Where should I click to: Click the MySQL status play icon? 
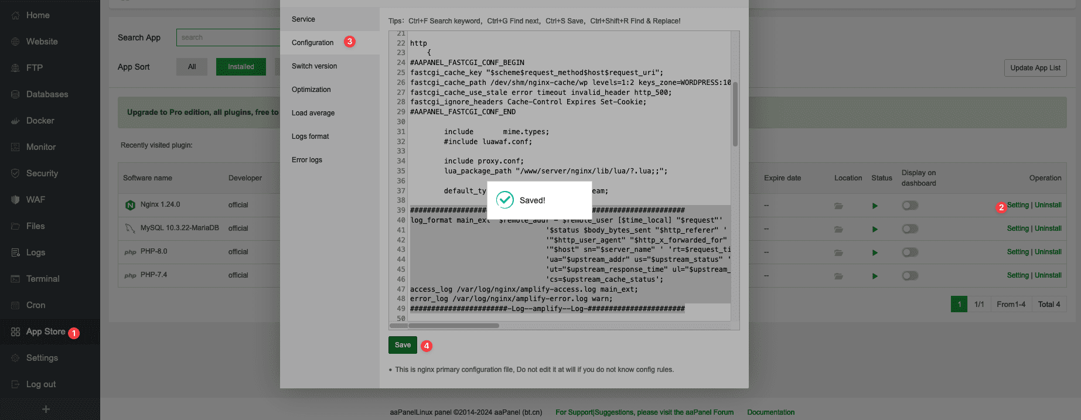click(875, 229)
